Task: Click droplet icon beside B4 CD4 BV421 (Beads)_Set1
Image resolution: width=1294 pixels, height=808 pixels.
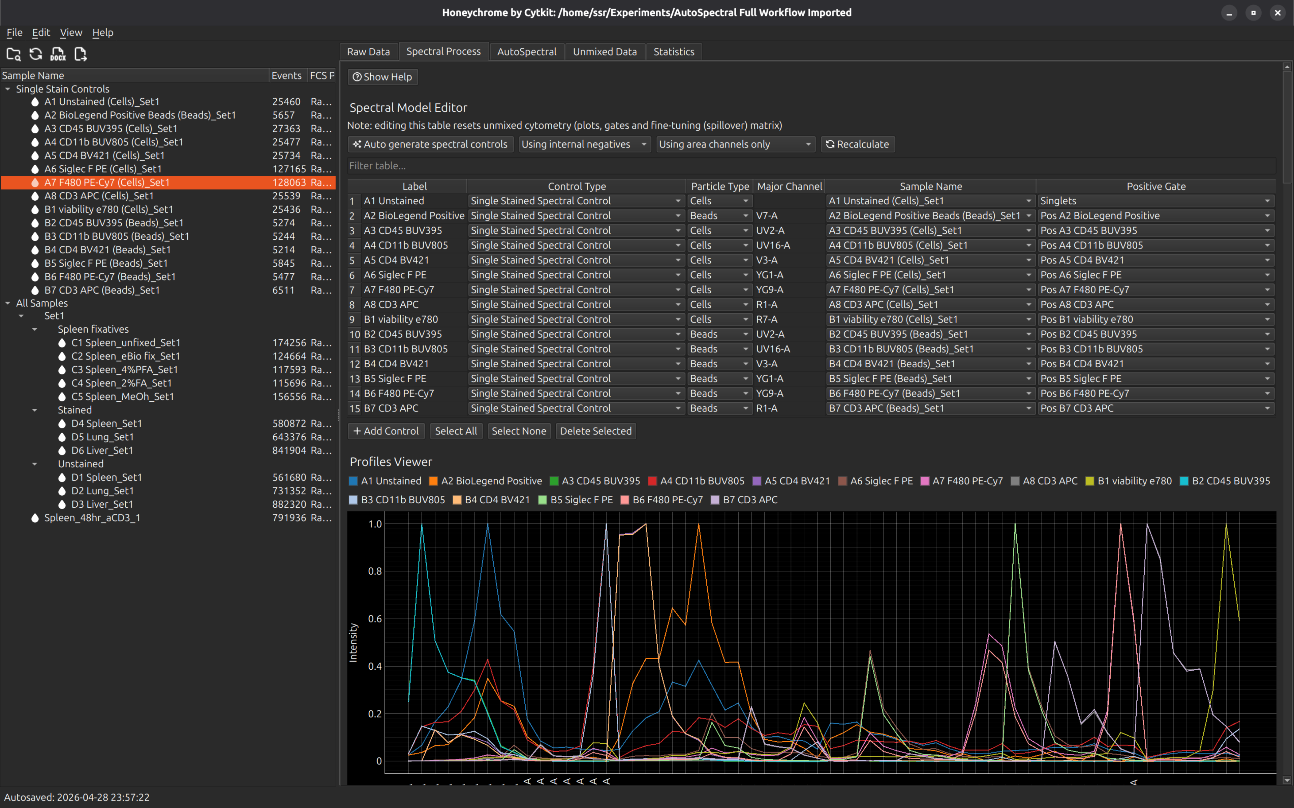Action: click(35, 249)
